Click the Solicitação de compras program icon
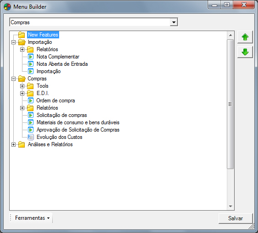This screenshot has height=233, width=258. coord(31,115)
